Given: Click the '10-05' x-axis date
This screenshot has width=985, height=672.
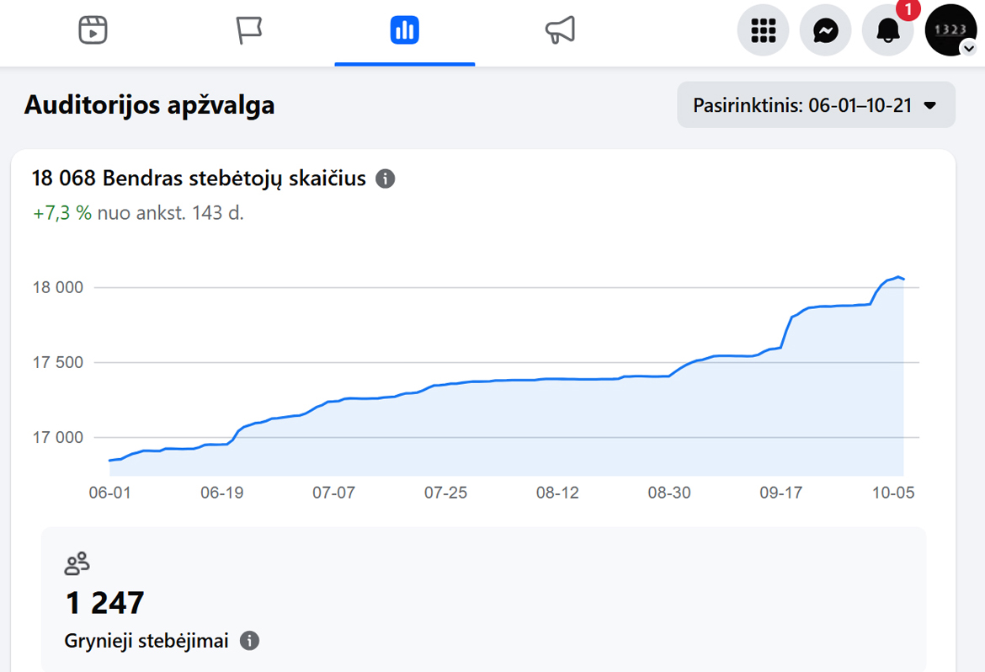Looking at the screenshot, I should coord(893,493).
